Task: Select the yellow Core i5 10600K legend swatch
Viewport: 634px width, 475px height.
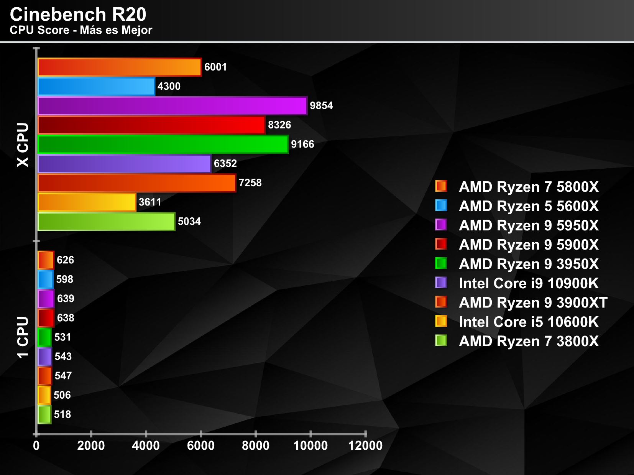Action: 441,321
